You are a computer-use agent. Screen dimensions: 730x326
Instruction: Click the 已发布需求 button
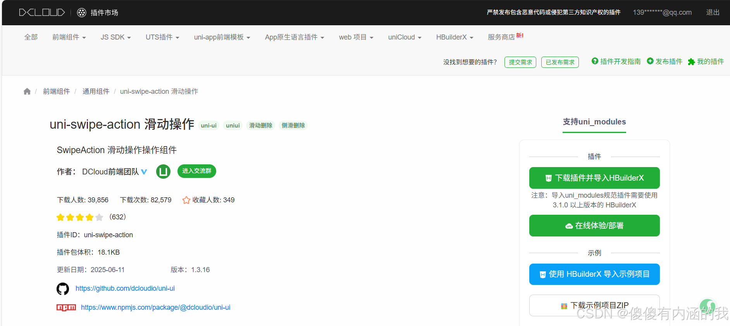coord(560,62)
